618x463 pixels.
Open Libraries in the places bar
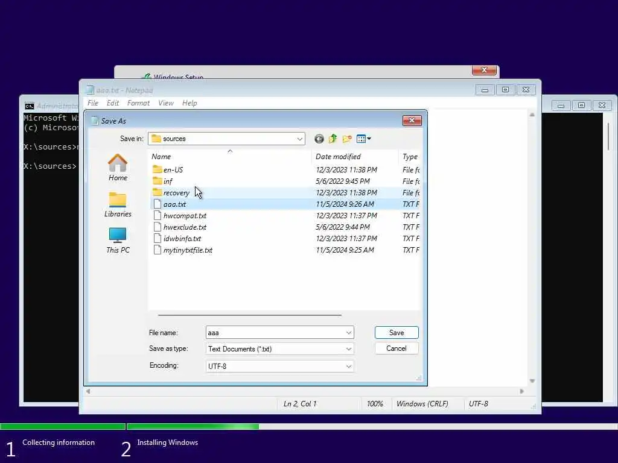pos(118,205)
